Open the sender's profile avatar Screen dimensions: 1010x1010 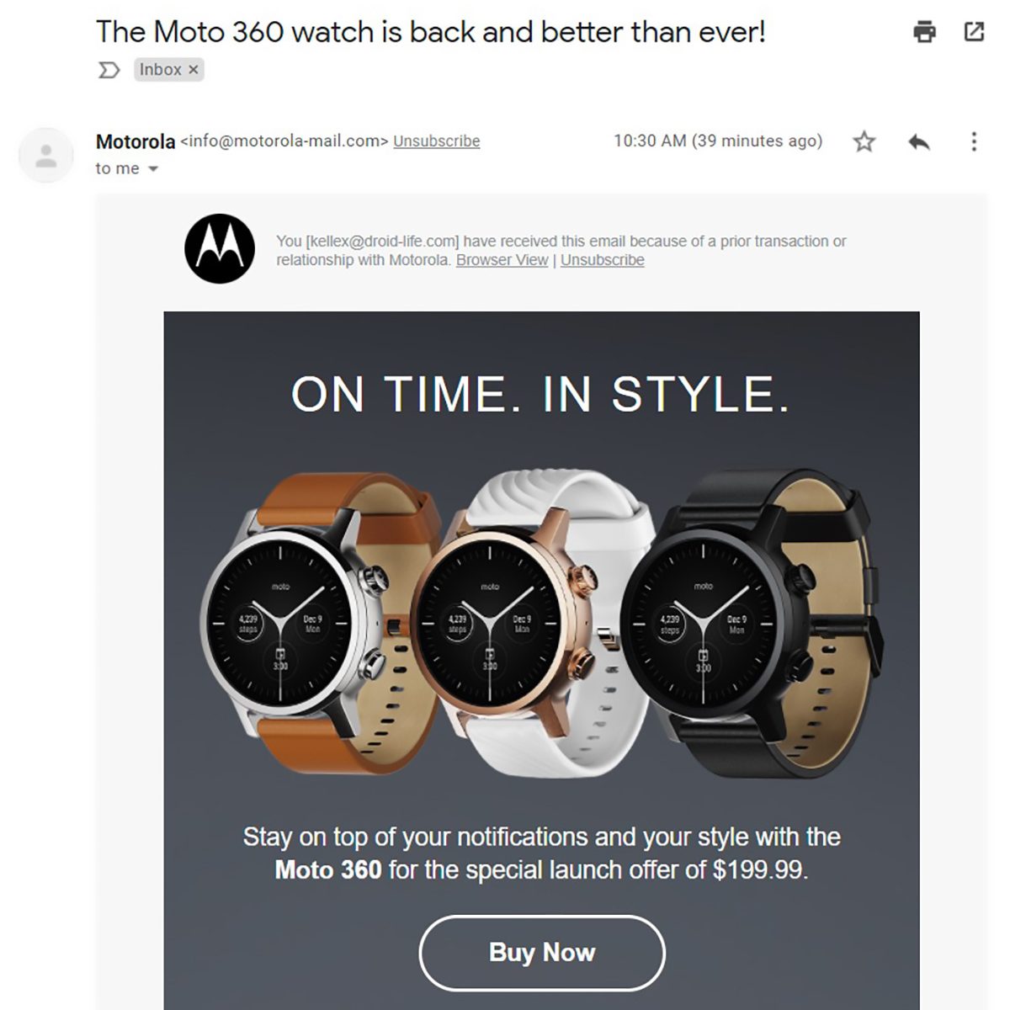point(46,156)
